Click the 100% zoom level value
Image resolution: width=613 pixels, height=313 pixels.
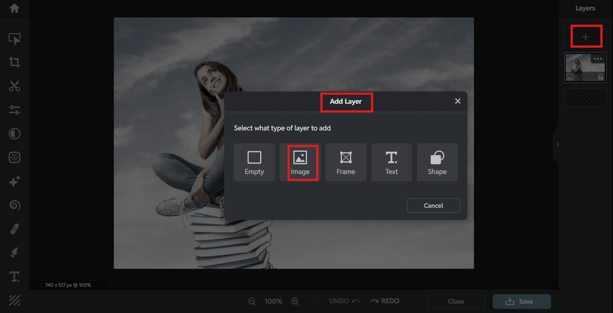tap(274, 301)
